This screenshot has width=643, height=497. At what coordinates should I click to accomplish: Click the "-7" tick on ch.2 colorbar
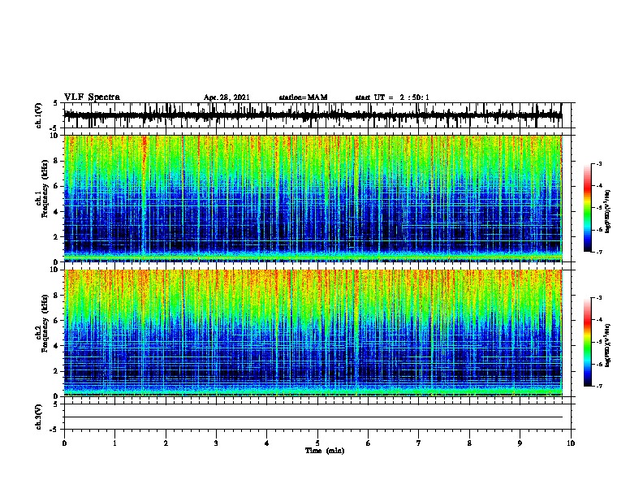pos(599,387)
